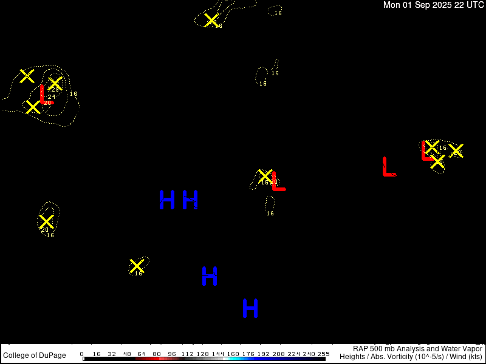Click the timestamp 'Mon 01 Sep 2025 22 UTC'
The image size is (486, 364).
[x=434, y=5]
